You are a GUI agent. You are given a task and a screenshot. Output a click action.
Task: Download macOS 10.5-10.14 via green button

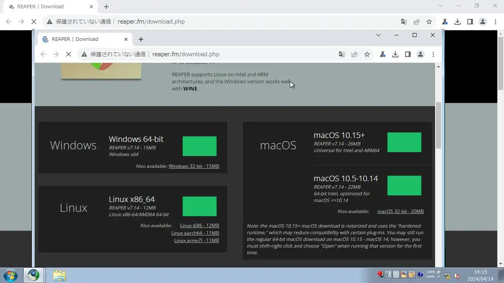(404, 186)
